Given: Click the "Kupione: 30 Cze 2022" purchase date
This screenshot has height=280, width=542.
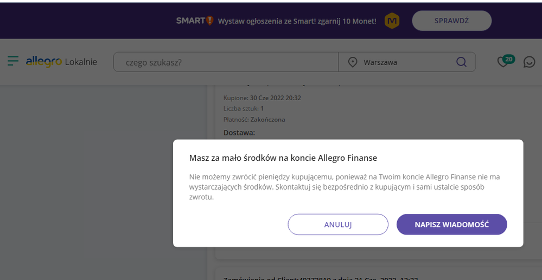Looking at the screenshot, I should (x=262, y=98).
